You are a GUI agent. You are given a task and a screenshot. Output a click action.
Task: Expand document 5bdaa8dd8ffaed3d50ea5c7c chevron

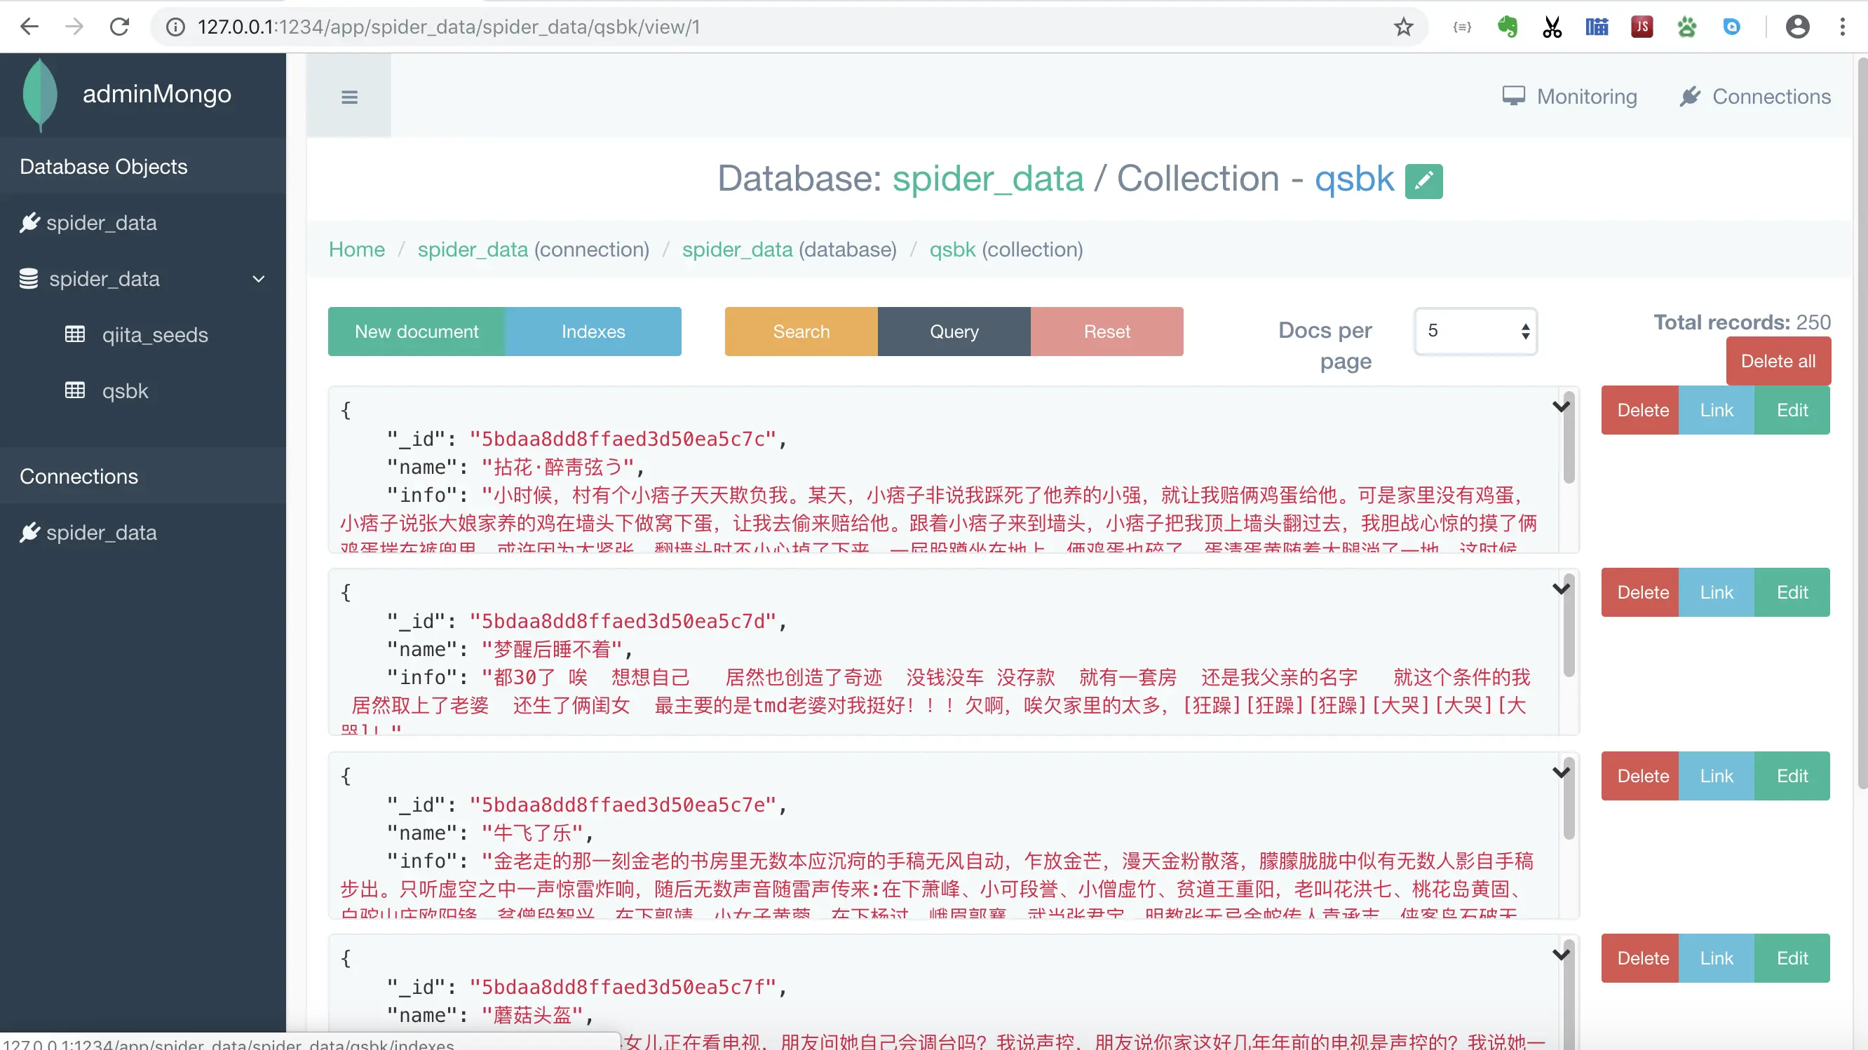point(1561,407)
